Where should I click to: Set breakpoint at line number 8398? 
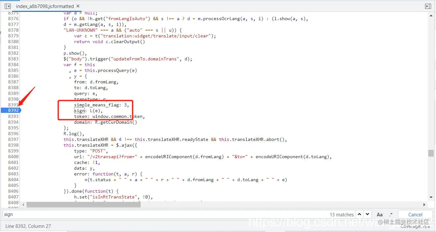tap(13, 145)
